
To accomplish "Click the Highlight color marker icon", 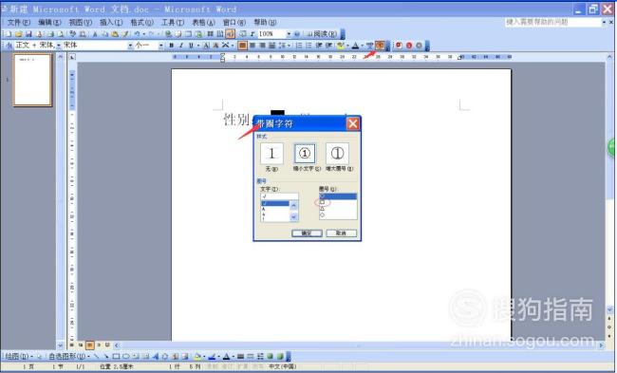I will click(x=341, y=46).
